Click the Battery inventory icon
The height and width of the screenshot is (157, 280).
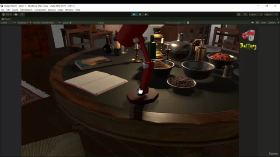[248, 35]
